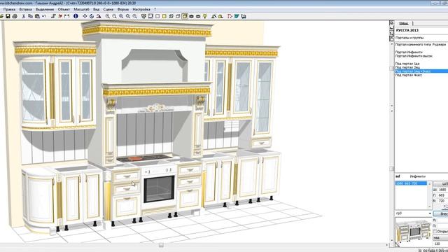Click the light bulb lighting icon
The width and height of the screenshot is (448, 252).
coord(205,16)
